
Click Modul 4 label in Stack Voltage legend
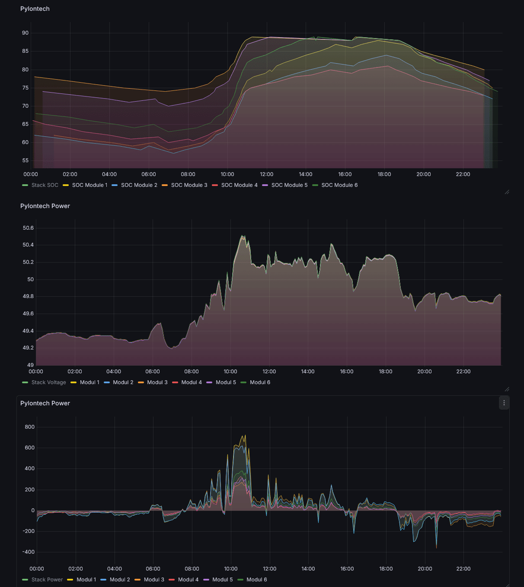point(192,382)
